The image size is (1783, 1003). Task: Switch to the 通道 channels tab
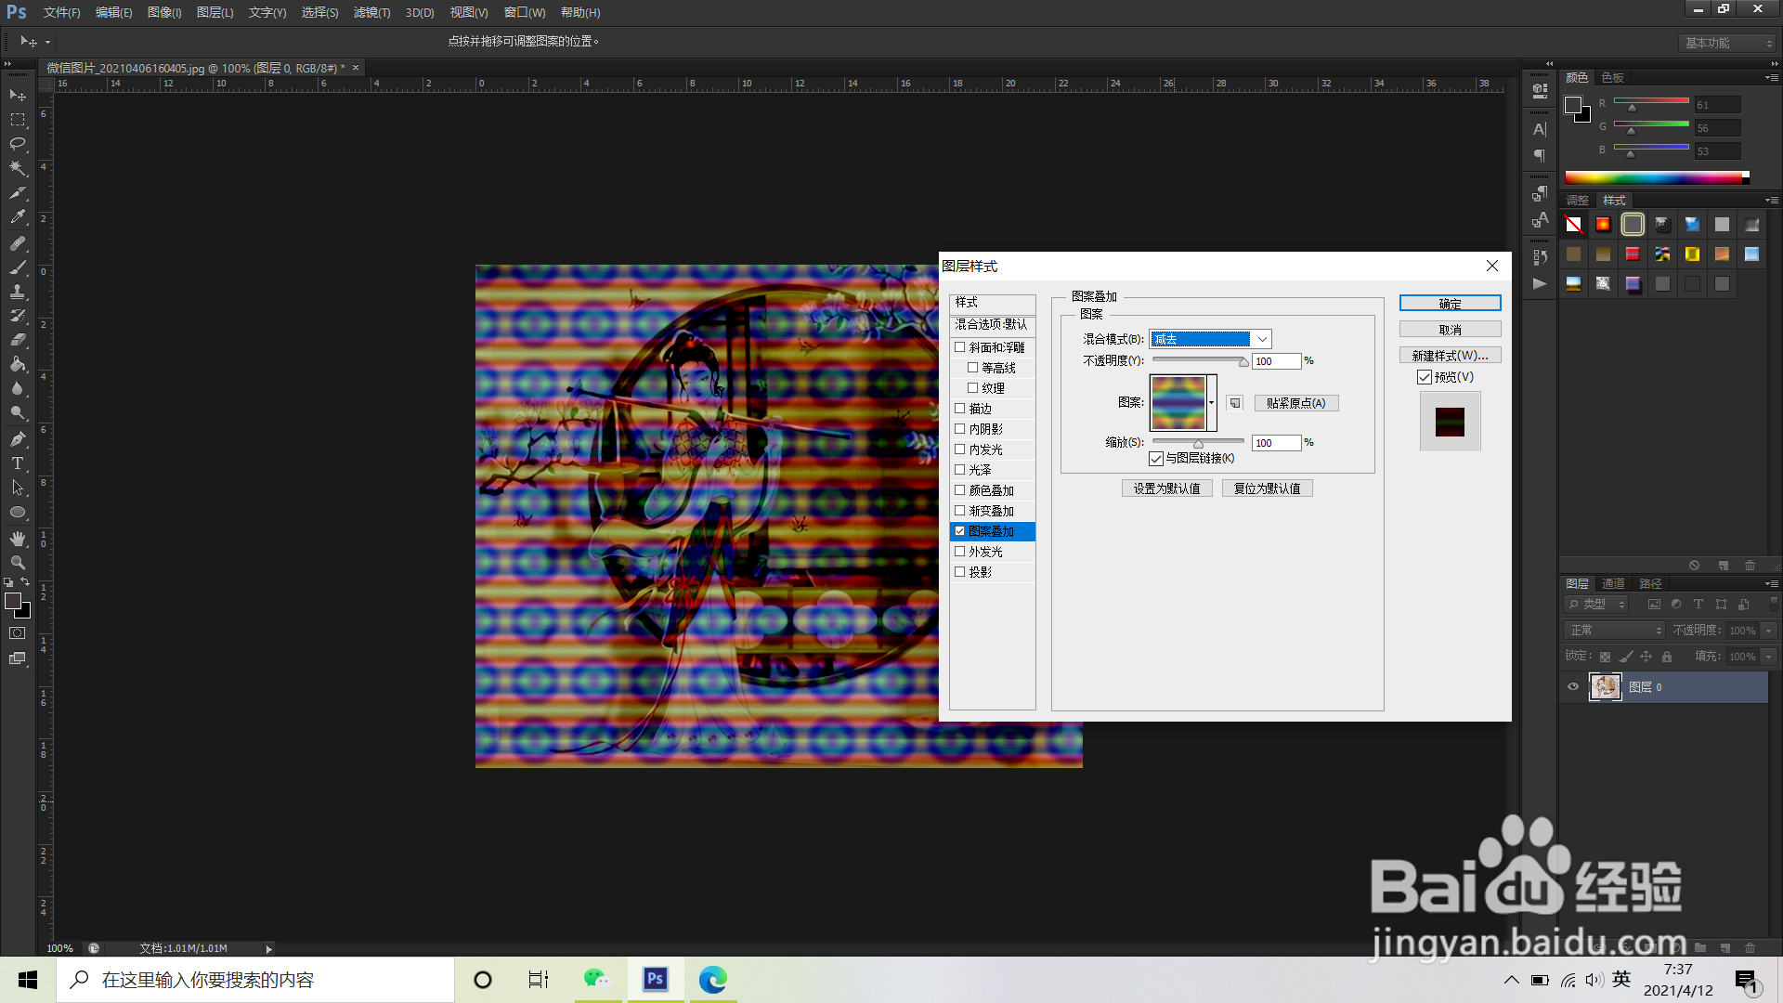1613,583
